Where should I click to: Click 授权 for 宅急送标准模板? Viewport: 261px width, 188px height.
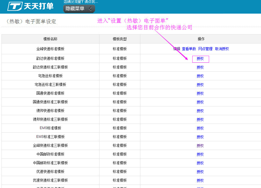point(200,76)
